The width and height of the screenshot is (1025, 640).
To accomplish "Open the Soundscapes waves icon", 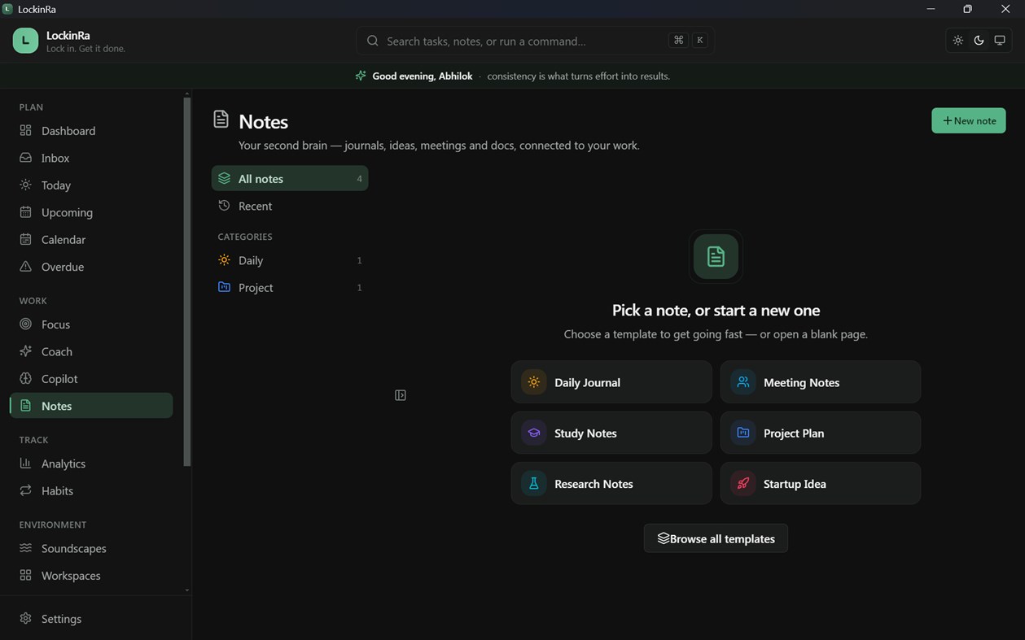I will [26, 548].
